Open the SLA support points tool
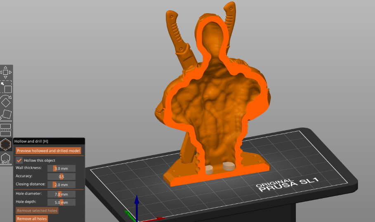The image size is (375, 222). click(x=6, y=158)
